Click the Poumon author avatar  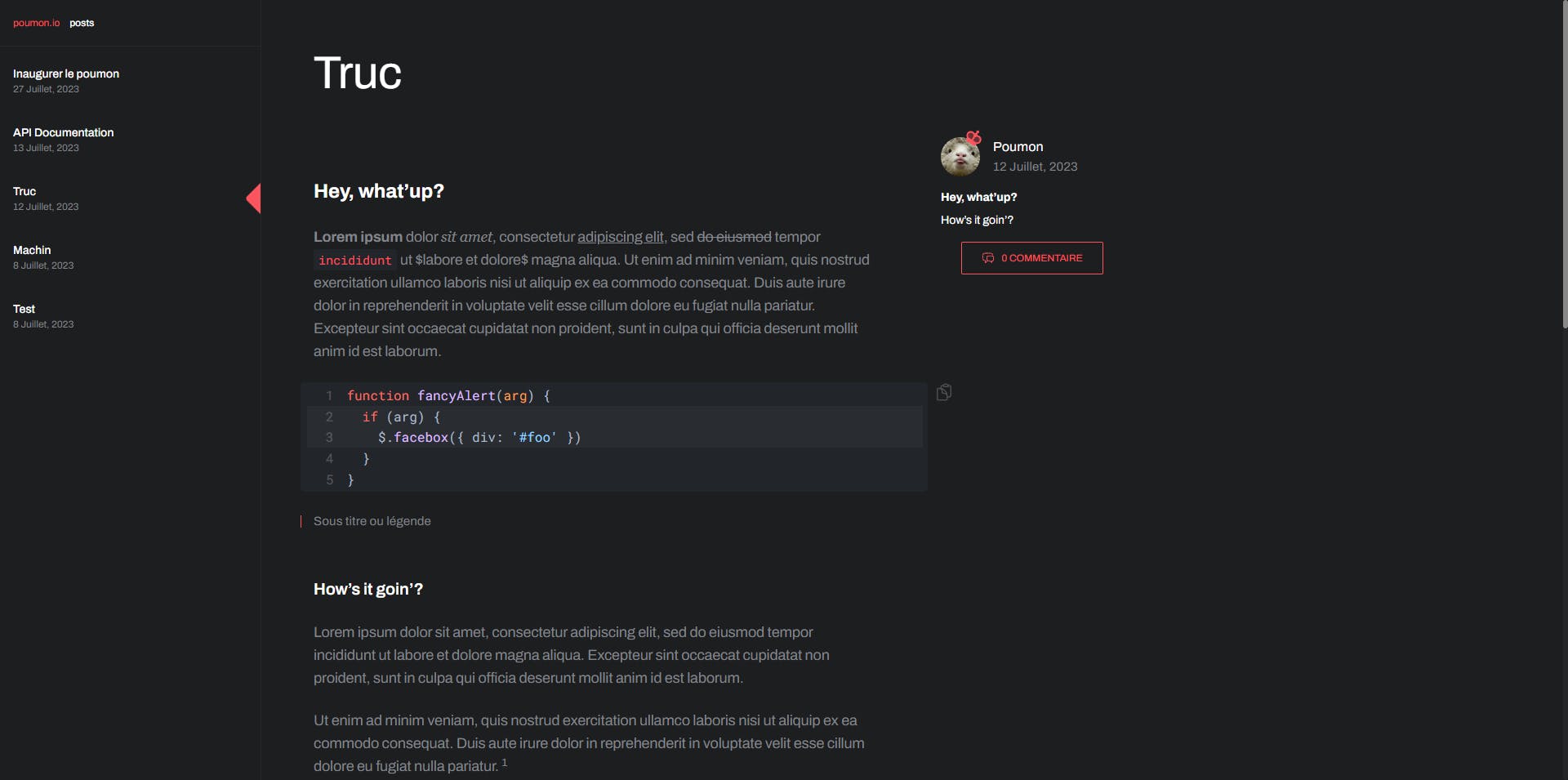(x=960, y=156)
